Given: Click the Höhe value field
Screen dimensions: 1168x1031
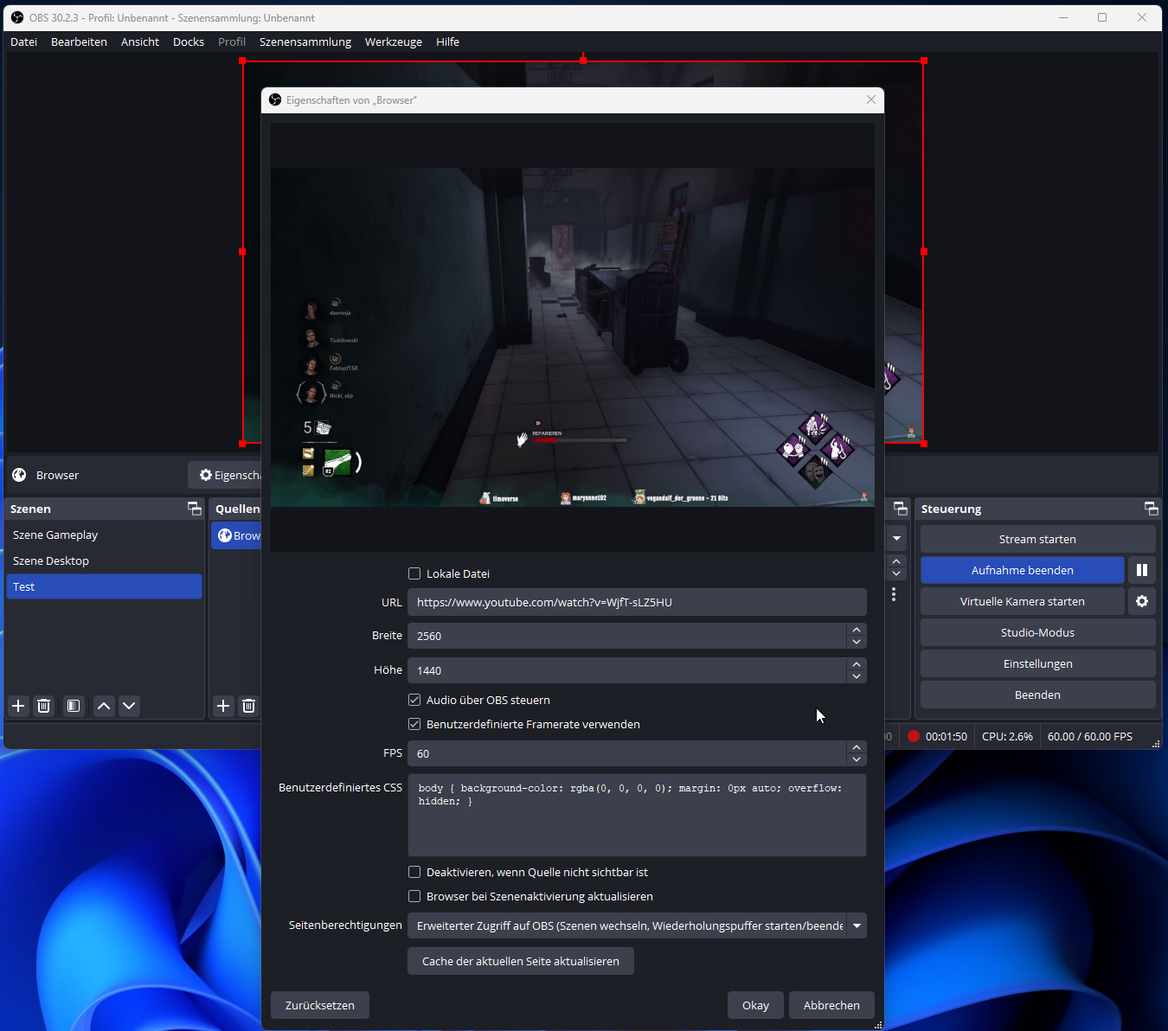Looking at the screenshot, I should pyautogui.click(x=626, y=670).
